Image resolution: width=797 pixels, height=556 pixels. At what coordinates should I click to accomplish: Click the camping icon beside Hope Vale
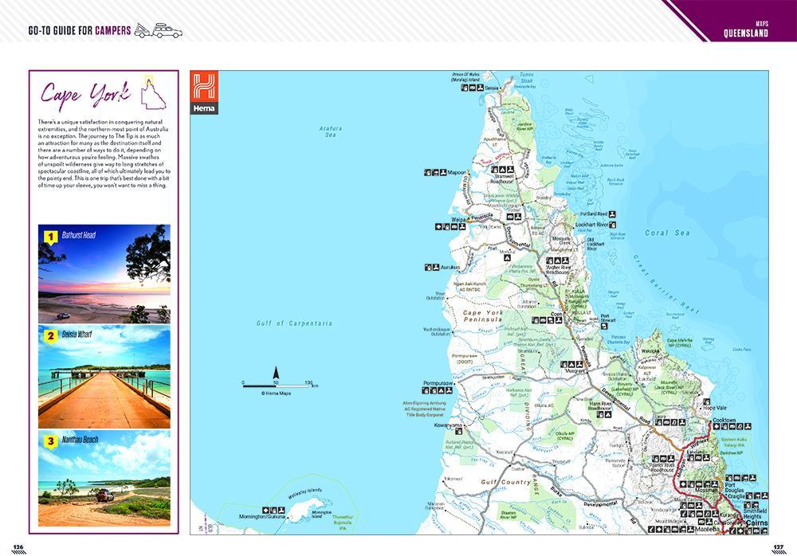(x=707, y=401)
